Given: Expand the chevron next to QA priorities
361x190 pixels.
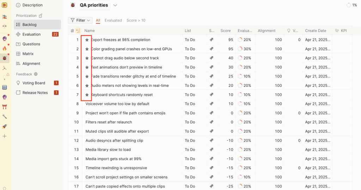Looking at the screenshot, I should 115,5.
